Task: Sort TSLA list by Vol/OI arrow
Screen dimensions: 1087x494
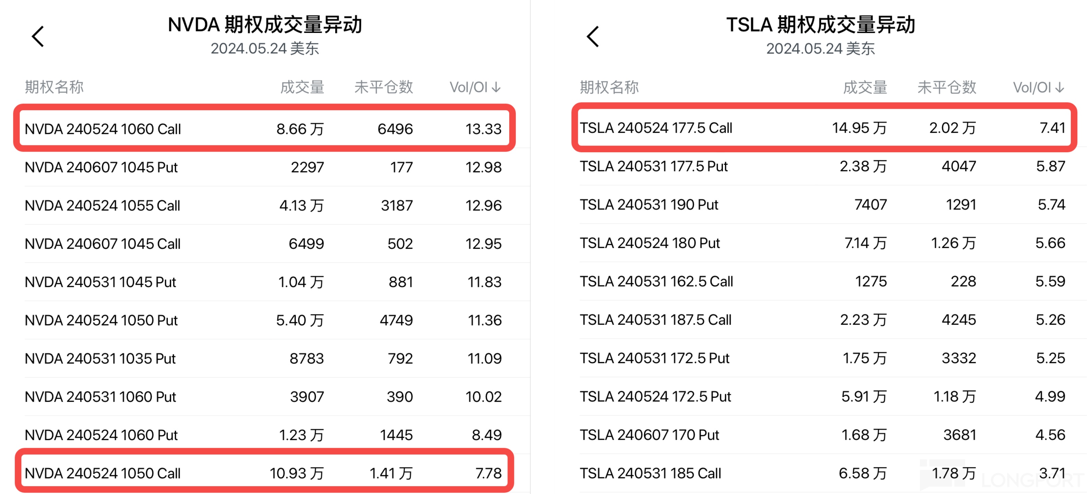Action: coord(1060,87)
